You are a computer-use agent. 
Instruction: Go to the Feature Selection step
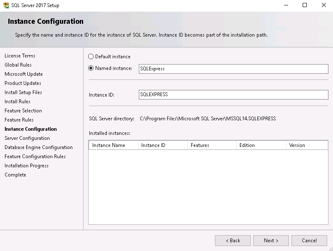pos(23,111)
